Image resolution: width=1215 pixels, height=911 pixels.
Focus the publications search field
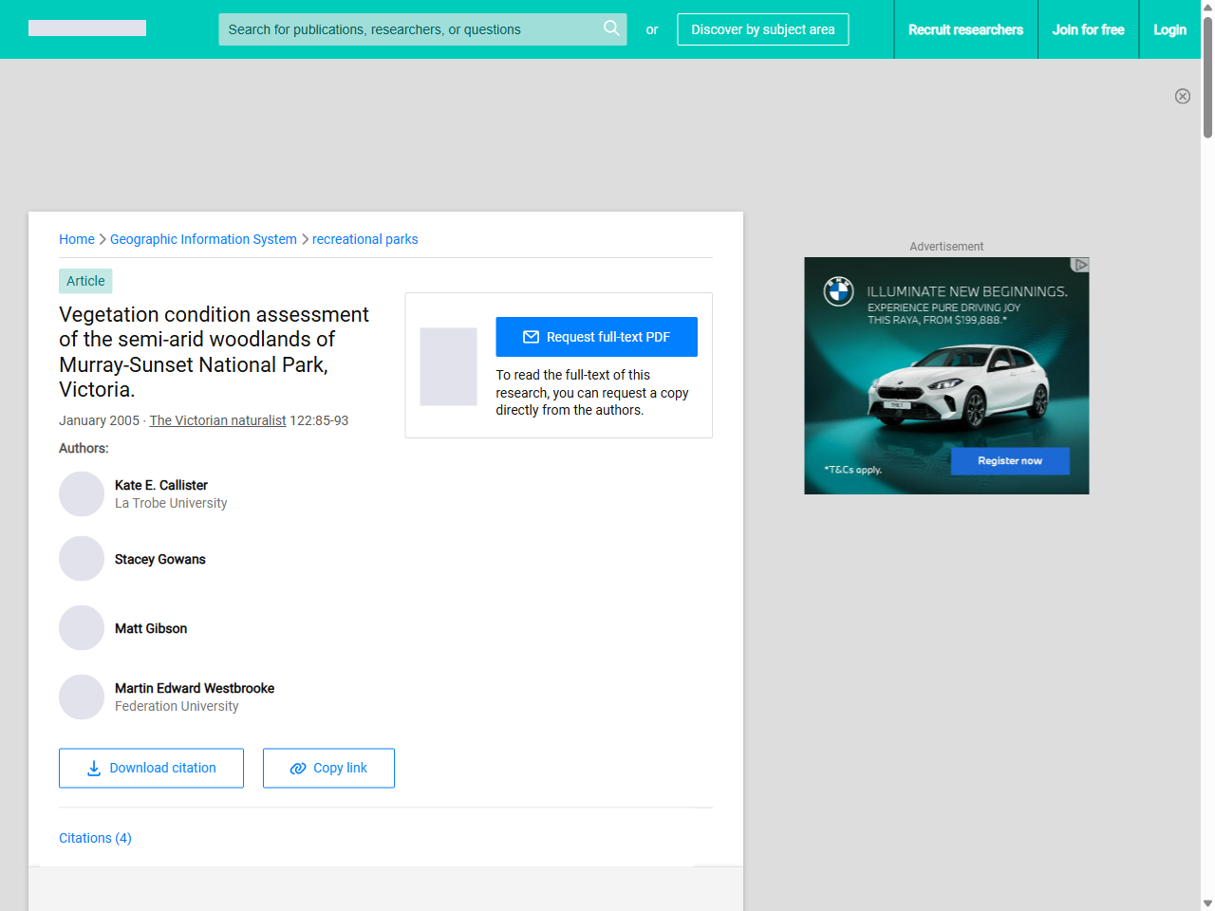(x=408, y=29)
